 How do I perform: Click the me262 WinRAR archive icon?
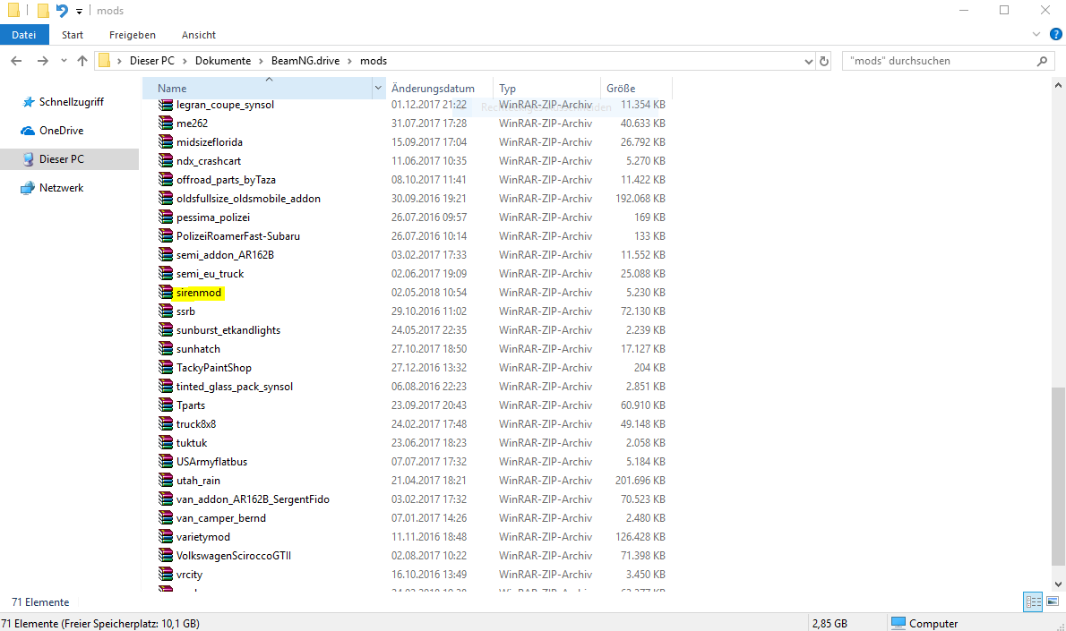[x=165, y=123]
